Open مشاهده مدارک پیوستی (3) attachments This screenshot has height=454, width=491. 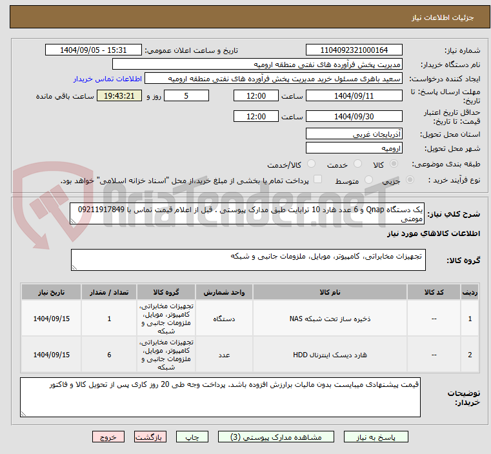276,437
